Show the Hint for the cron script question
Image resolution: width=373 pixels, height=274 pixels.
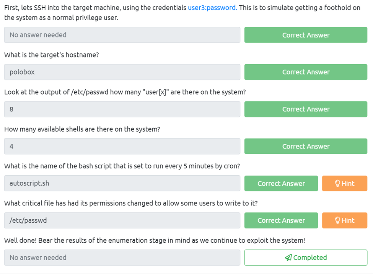tap(345, 184)
